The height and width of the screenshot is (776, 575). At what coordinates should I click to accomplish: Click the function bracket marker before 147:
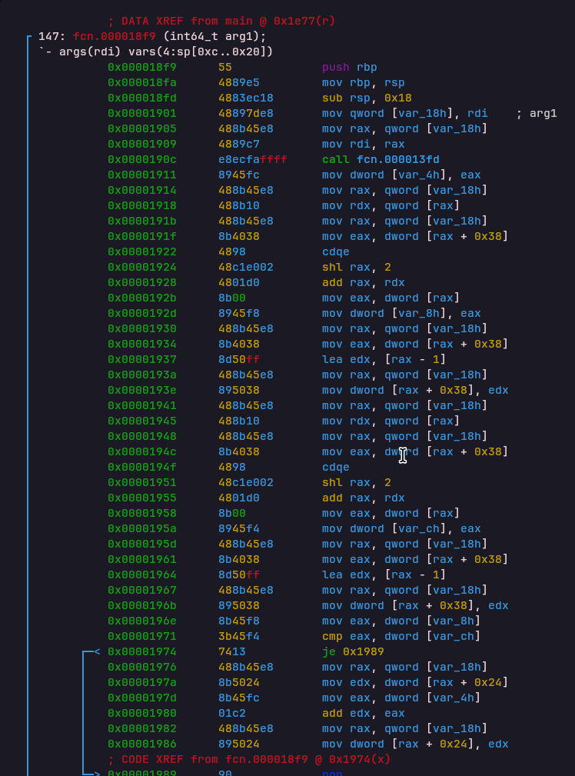[29, 36]
